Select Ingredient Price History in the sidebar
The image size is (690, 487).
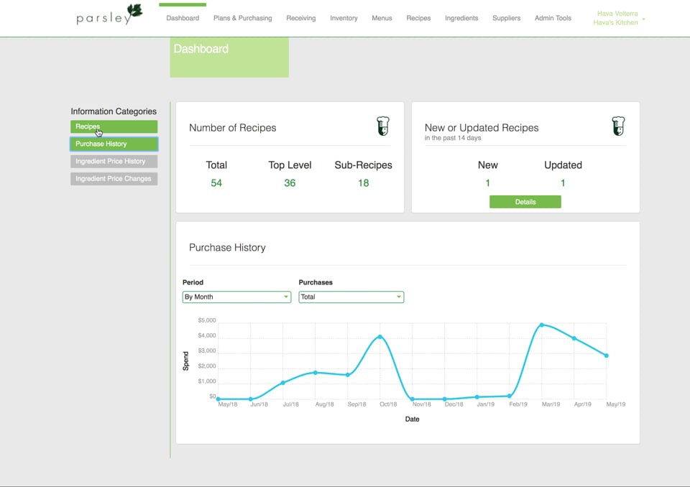tap(114, 161)
